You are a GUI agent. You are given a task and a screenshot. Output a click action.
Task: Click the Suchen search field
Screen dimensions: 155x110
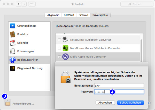[x=137, y=4]
